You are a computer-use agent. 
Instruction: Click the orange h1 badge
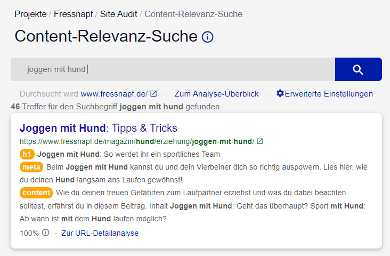27,154
